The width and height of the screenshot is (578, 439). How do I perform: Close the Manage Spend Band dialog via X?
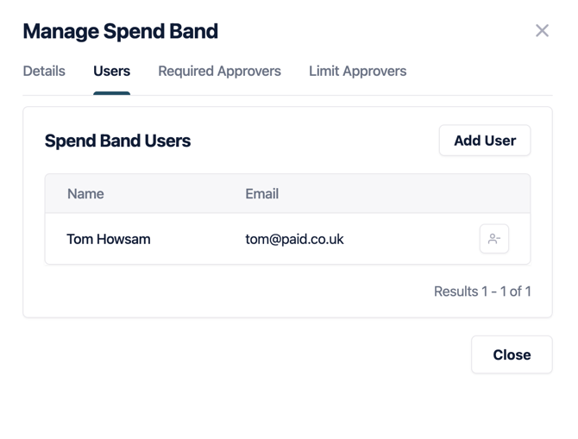tap(542, 31)
